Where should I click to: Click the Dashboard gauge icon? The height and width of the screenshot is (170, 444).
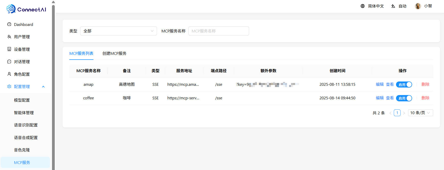click(9, 24)
